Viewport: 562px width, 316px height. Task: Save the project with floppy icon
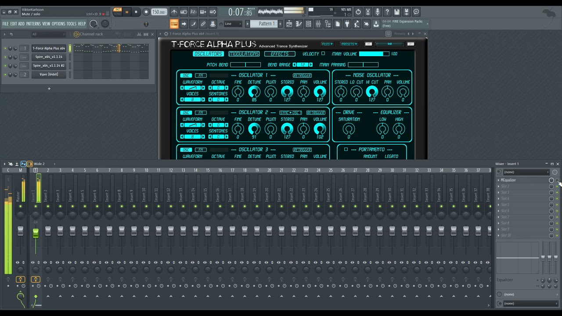click(x=396, y=12)
